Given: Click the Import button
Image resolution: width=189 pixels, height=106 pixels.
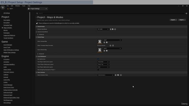Looking at the screenshot, I should coord(182,20).
